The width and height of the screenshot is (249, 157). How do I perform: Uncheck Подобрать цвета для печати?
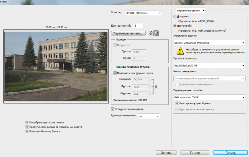point(27,122)
